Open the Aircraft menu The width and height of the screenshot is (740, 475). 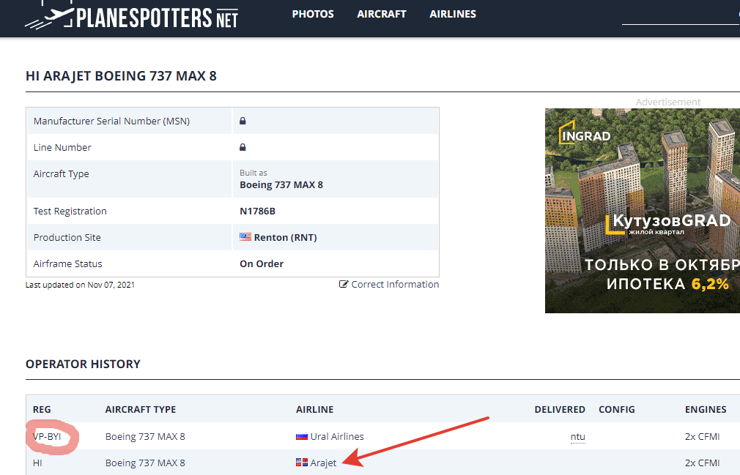pyautogui.click(x=381, y=14)
